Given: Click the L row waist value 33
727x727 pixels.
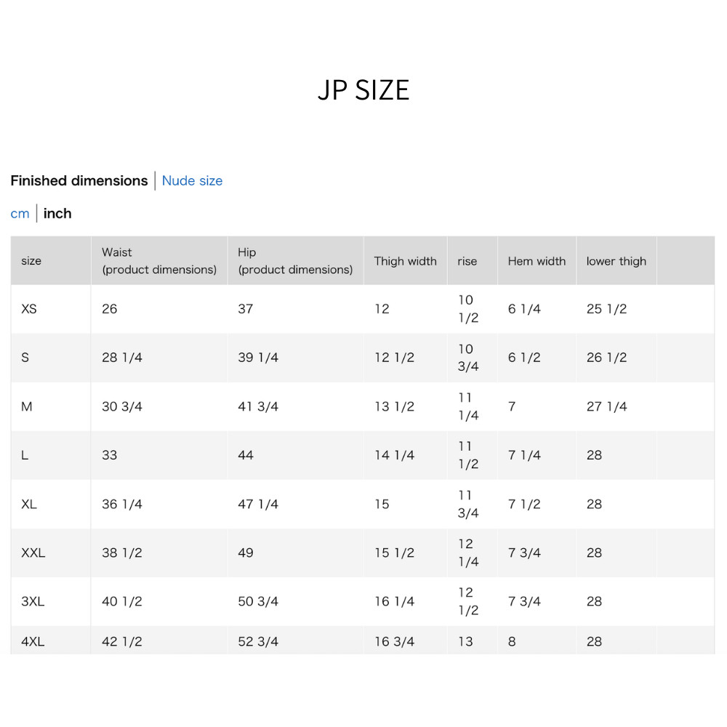Looking at the screenshot, I should [110, 455].
